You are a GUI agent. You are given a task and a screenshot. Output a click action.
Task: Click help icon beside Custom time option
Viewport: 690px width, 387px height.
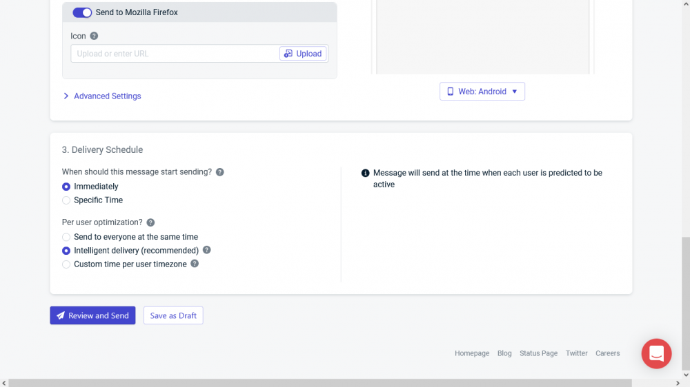click(195, 264)
